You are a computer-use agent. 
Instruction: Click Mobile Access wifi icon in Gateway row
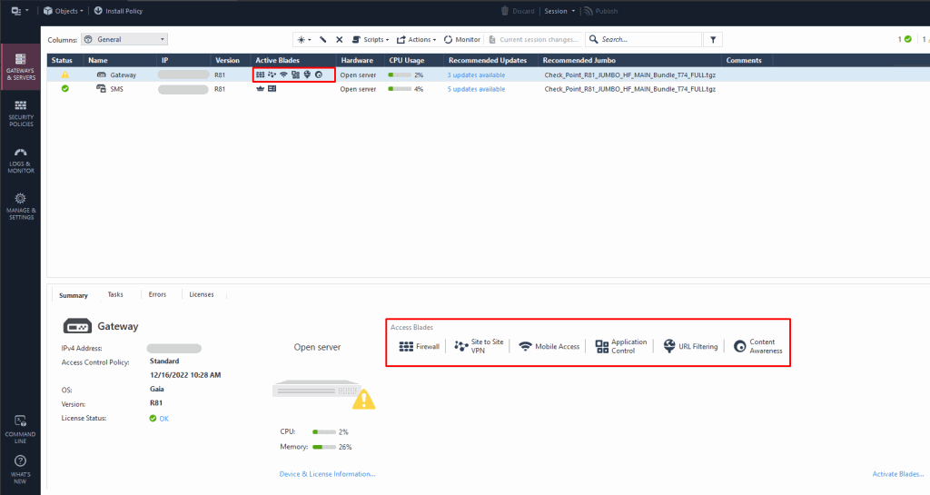coord(283,74)
